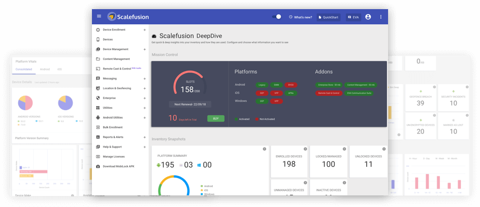Click the Android Utilities robot icon
The width and height of the screenshot is (480, 207).
(98, 117)
